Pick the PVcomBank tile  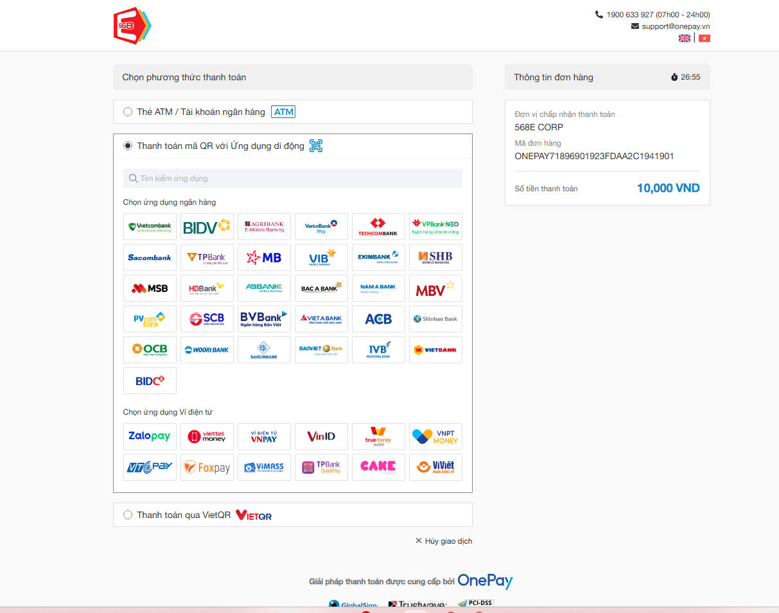point(150,319)
